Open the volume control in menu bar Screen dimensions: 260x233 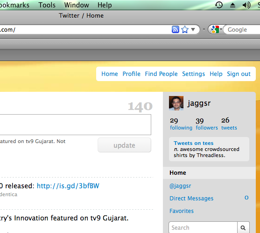[x=246, y=5]
